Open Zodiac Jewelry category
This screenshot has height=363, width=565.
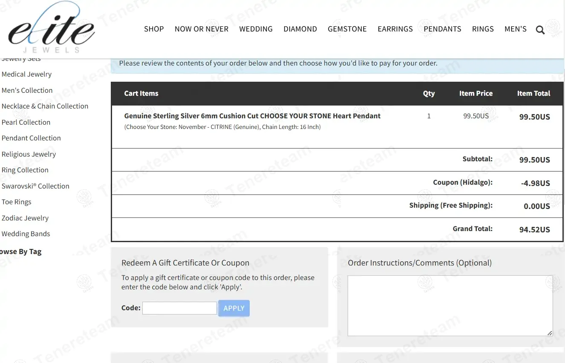click(25, 218)
